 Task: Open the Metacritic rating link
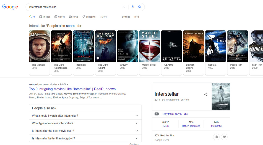[x=216, y=126]
